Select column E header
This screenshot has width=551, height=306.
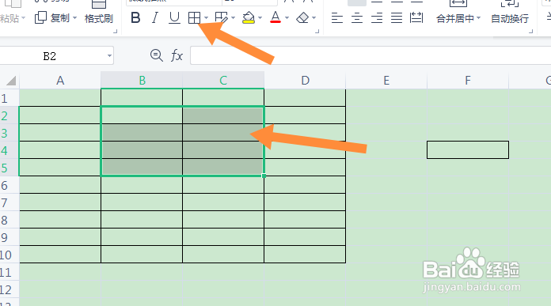tap(386, 81)
